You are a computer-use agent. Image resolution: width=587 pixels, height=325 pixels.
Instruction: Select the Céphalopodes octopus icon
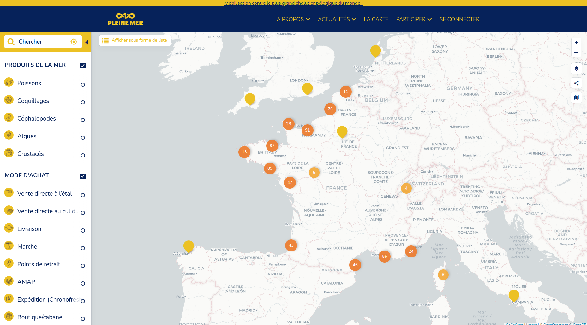(9, 118)
